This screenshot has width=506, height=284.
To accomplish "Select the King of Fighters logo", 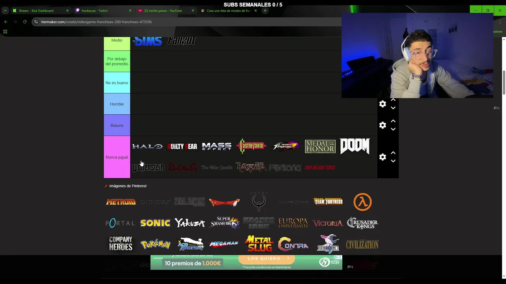I will pyautogui.click(x=285, y=146).
